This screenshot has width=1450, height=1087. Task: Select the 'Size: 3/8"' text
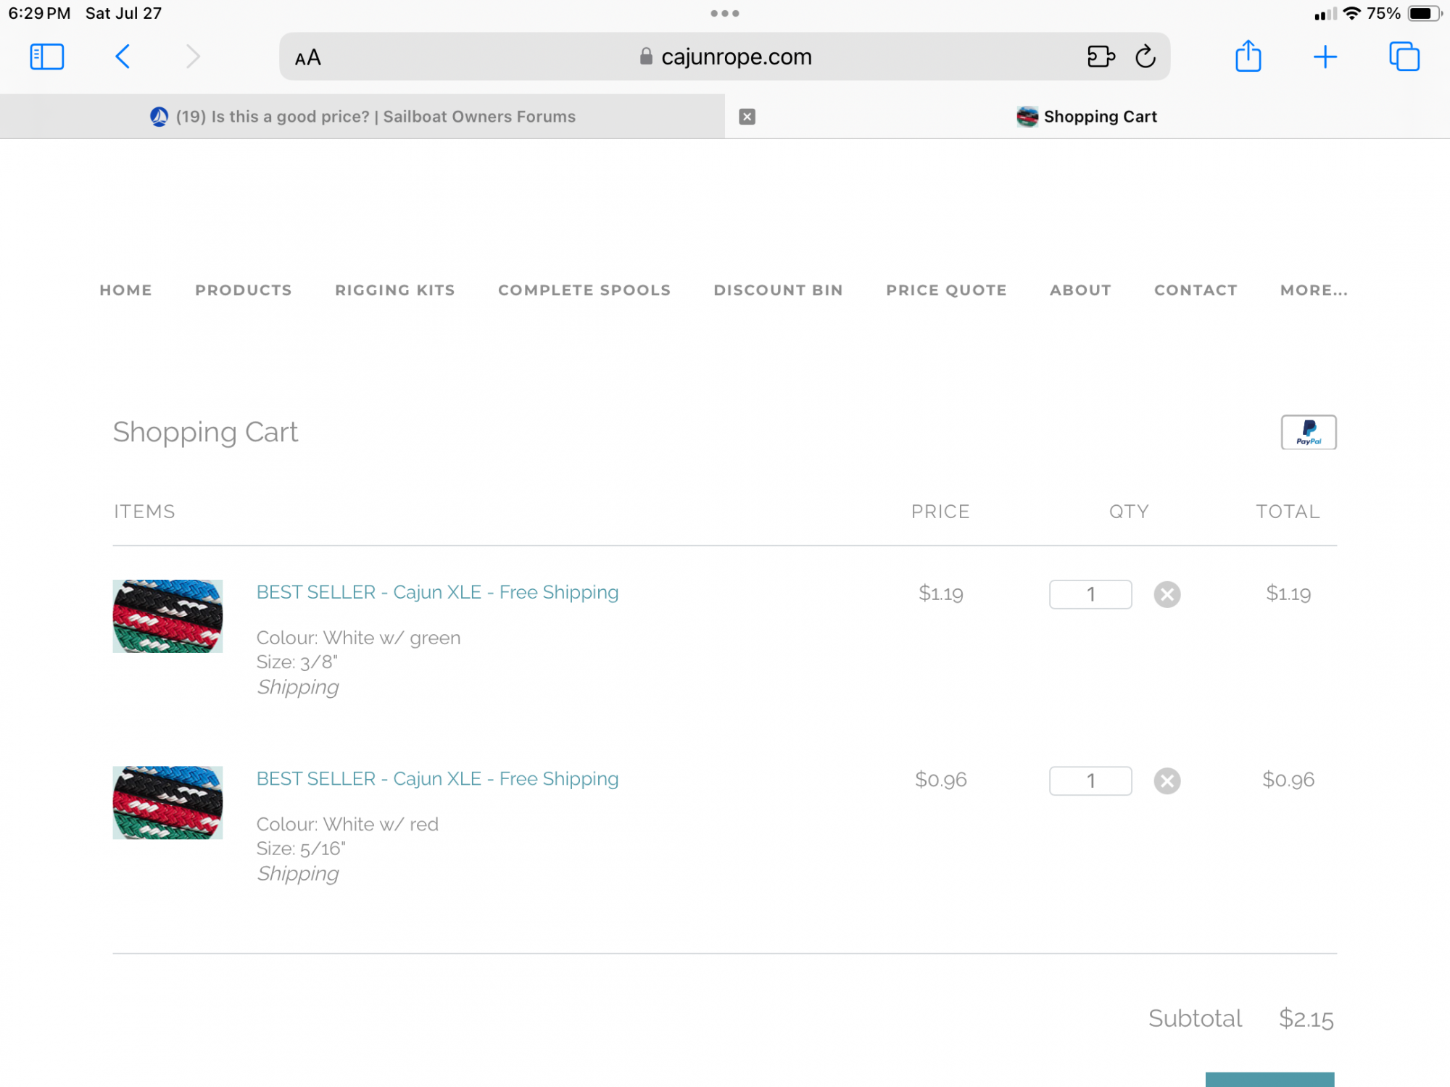click(x=297, y=662)
